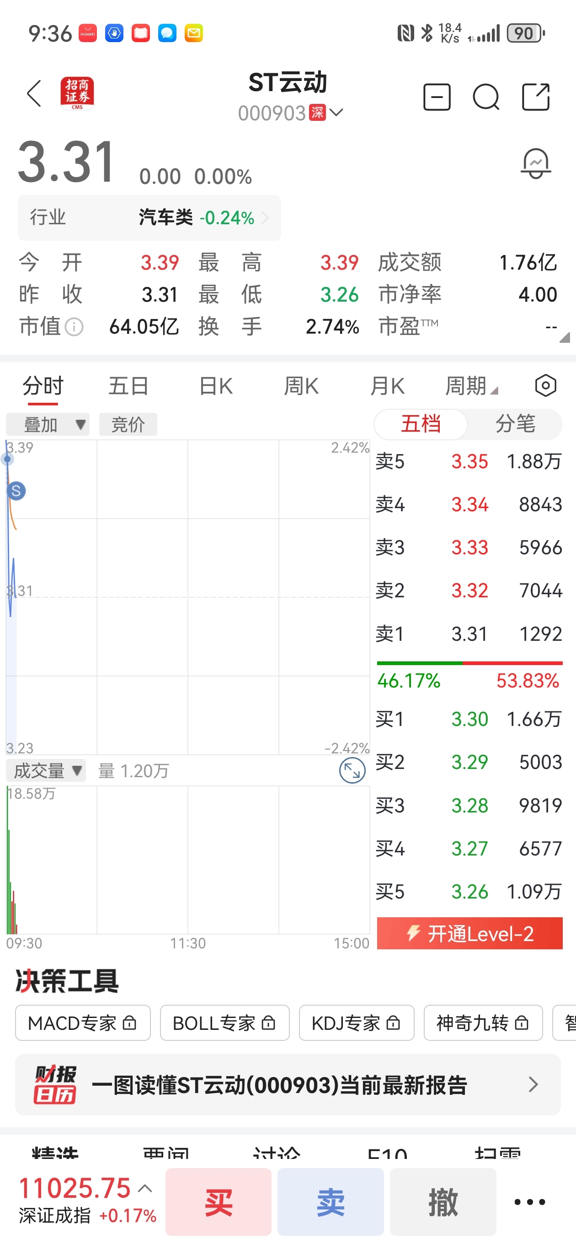Tap the expand-chart fullscreen icon
This screenshot has height=1245, width=576.
[x=352, y=770]
